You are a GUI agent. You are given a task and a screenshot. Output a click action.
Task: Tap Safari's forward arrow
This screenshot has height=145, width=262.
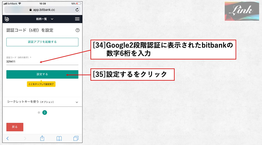(25, 138)
